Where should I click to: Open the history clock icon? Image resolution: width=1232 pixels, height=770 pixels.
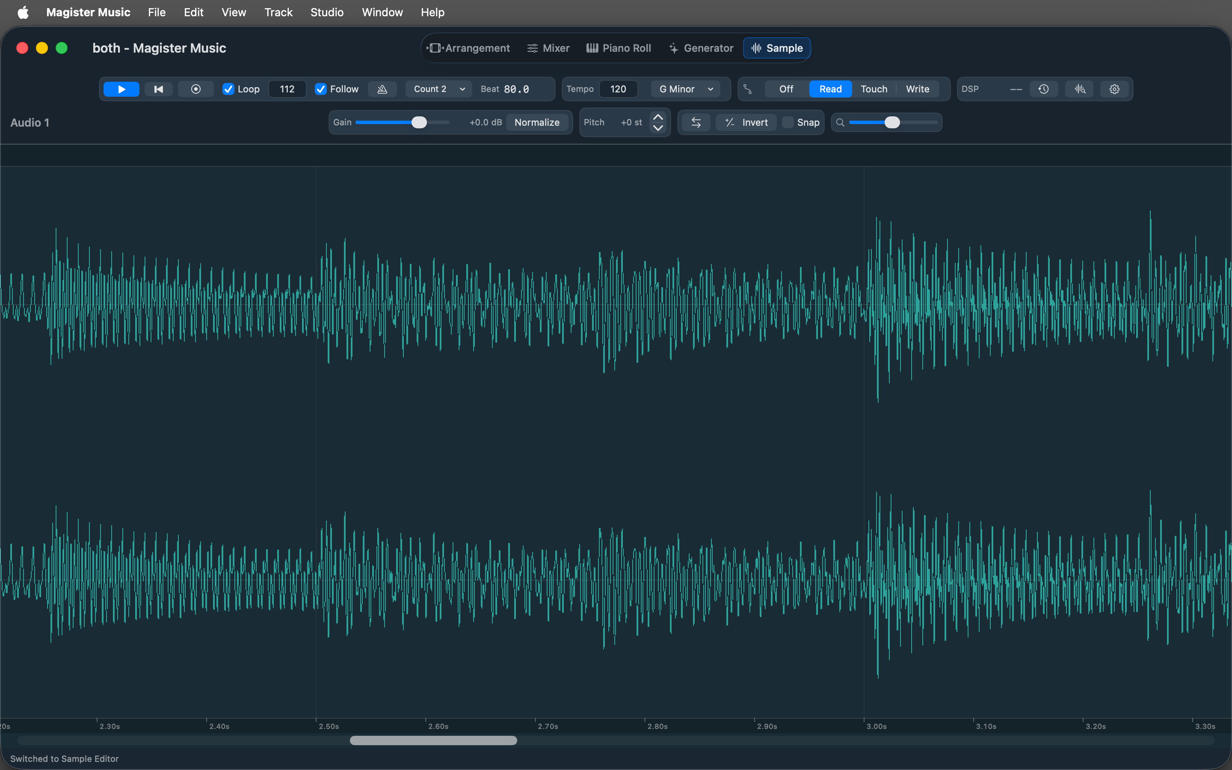pos(1043,89)
